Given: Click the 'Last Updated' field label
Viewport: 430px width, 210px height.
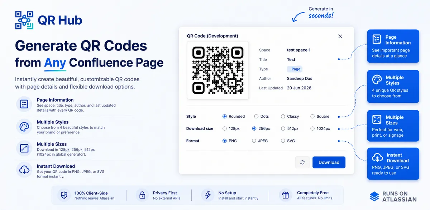Looking at the screenshot, I should tap(271, 88).
